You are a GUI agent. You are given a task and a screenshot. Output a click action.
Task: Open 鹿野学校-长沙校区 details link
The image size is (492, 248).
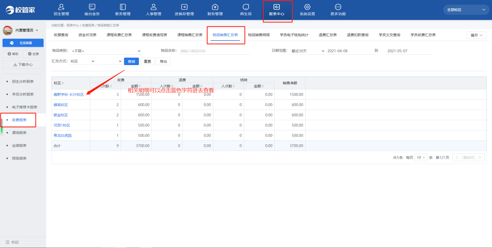click(69, 95)
